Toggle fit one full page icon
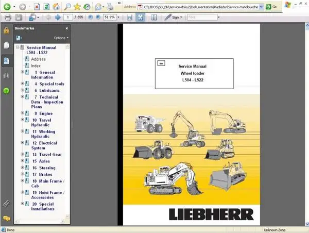This screenshot has height=233, width=309. click(x=140, y=18)
